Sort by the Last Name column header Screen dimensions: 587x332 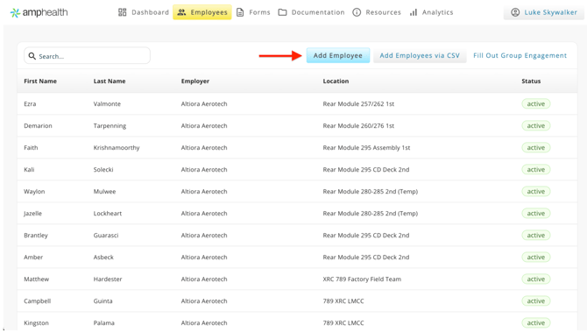pos(110,81)
